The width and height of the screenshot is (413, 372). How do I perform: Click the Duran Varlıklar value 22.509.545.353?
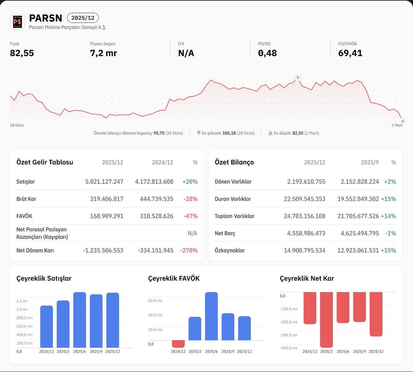305,199
